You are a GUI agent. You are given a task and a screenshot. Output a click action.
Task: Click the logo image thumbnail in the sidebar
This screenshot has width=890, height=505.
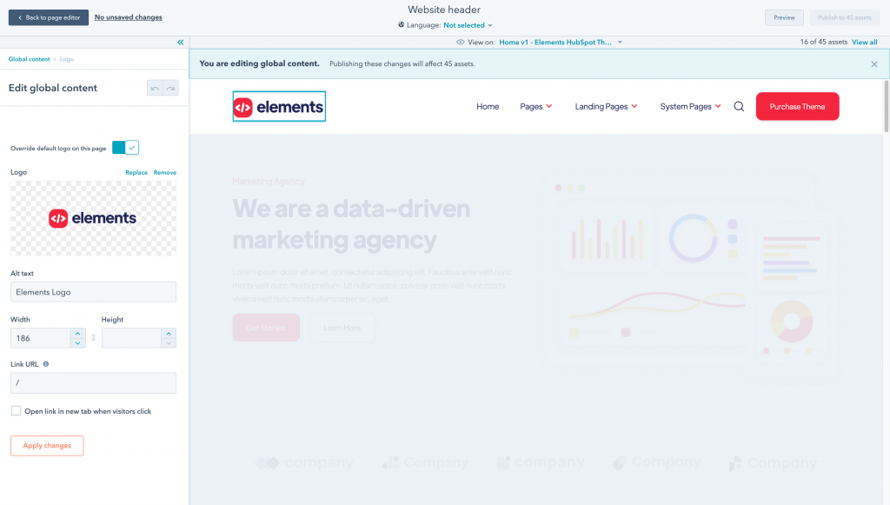coord(93,218)
